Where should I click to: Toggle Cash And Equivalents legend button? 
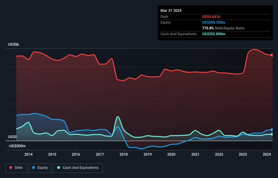click(x=78, y=168)
